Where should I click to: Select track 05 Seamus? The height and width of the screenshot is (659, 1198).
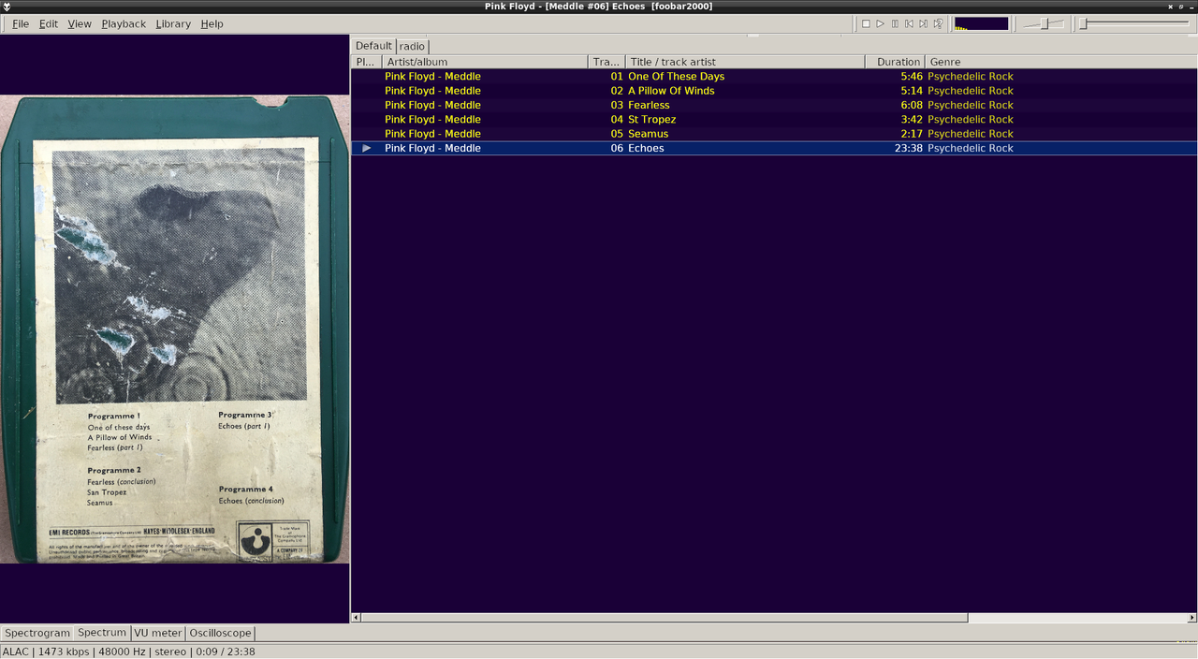point(774,134)
